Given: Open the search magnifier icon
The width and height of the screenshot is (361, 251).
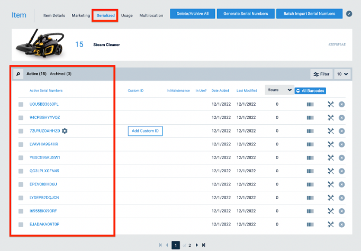Looking at the screenshot, I should (18, 74).
